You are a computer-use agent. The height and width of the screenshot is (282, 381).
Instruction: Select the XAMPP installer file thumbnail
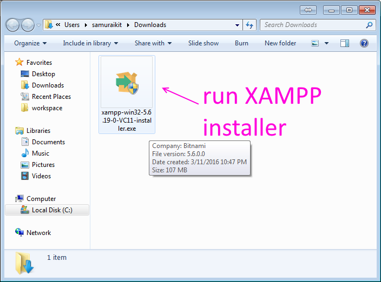(x=127, y=82)
